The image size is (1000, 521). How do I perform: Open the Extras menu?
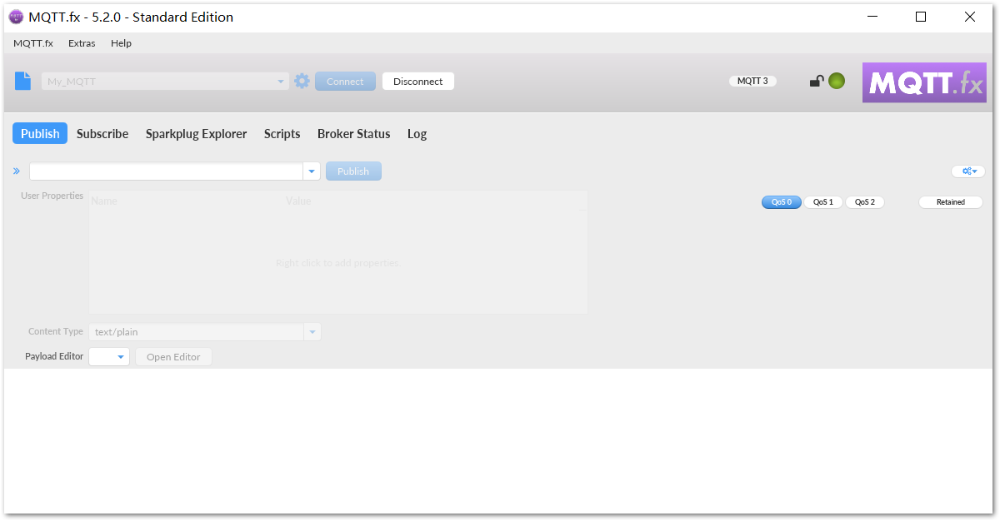(82, 43)
